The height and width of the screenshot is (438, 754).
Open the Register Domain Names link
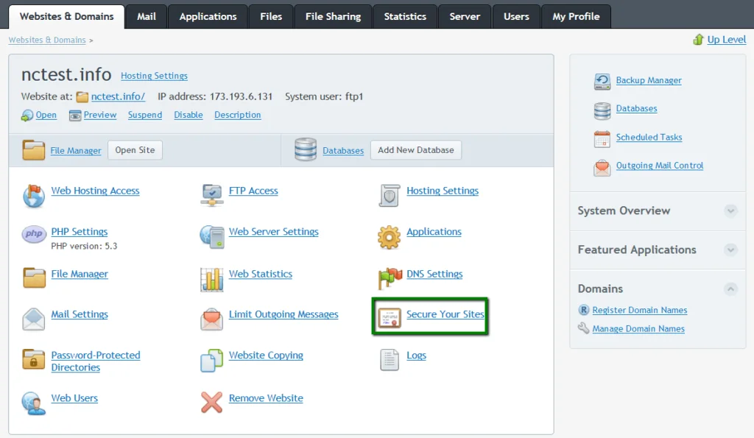click(639, 311)
